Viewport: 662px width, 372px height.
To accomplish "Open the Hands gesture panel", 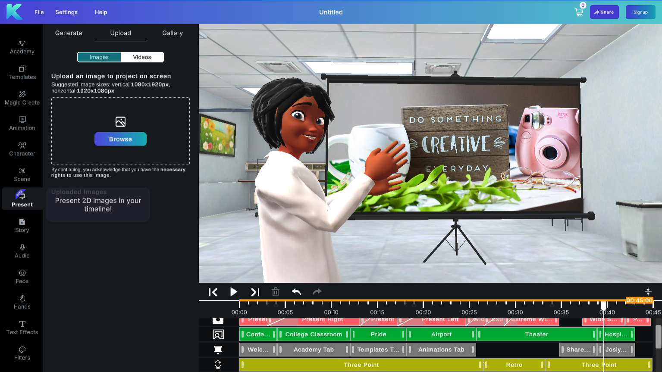I will (x=22, y=302).
